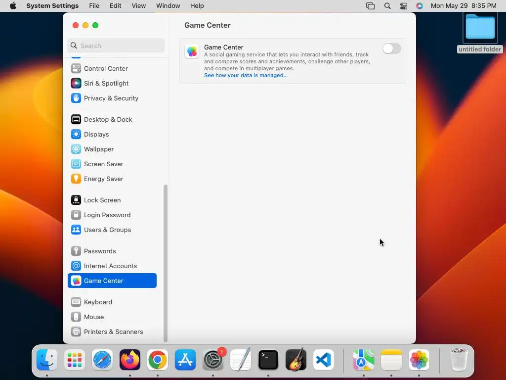Screen dimensions: 506x380
Task: Launch Terminal from the Dock
Action: pos(268,360)
